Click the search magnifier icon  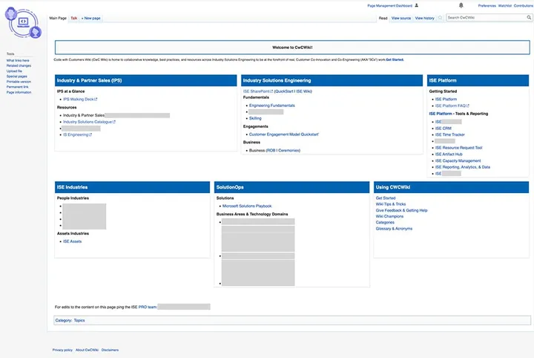pos(529,17)
